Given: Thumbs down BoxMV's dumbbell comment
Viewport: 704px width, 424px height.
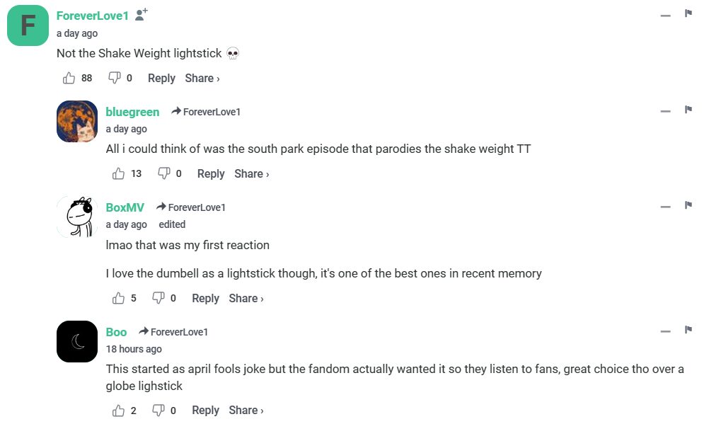Looking at the screenshot, I should coord(158,298).
